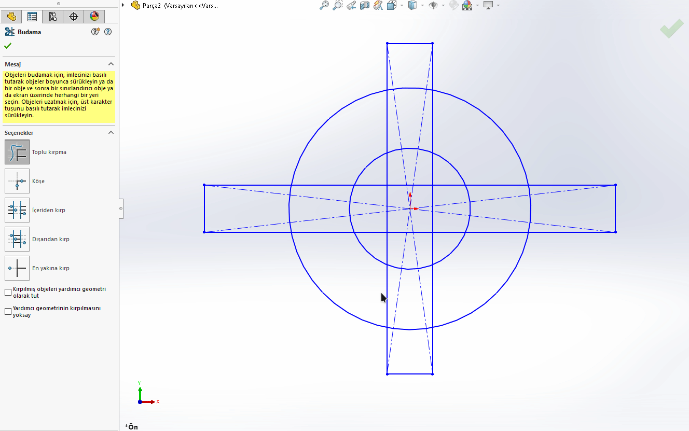This screenshot has width=689, height=431.
Task: Click Zoom to Fit magnifier icon
Action: coord(324,5)
